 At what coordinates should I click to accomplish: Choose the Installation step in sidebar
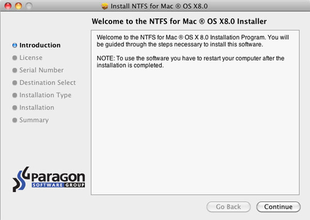[37, 107]
